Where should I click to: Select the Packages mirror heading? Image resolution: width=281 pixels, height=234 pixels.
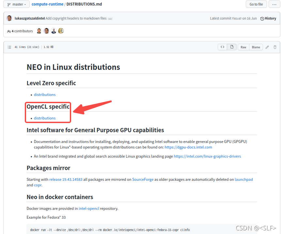tap(48, 168)
